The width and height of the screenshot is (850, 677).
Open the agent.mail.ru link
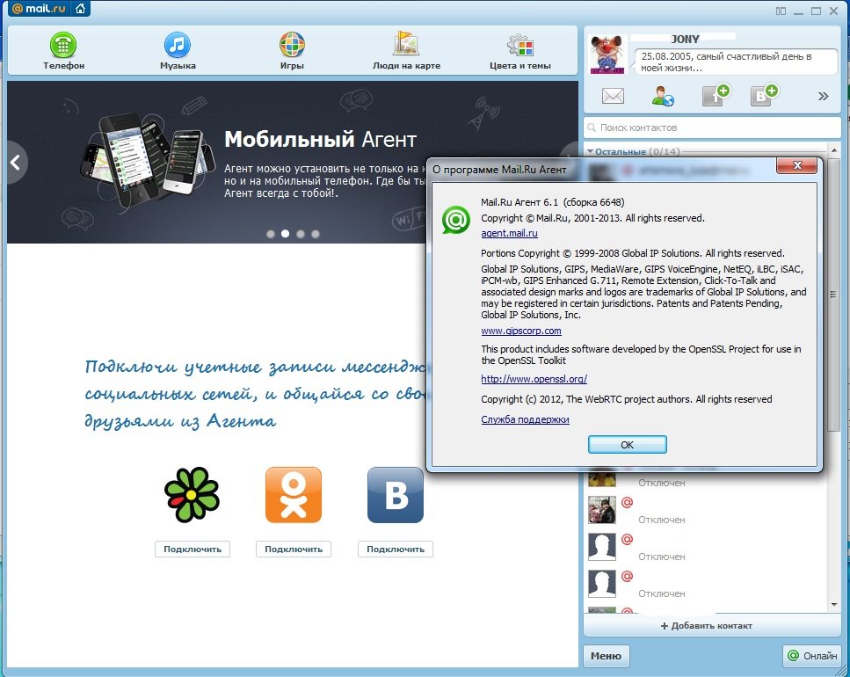pos(509,233)
